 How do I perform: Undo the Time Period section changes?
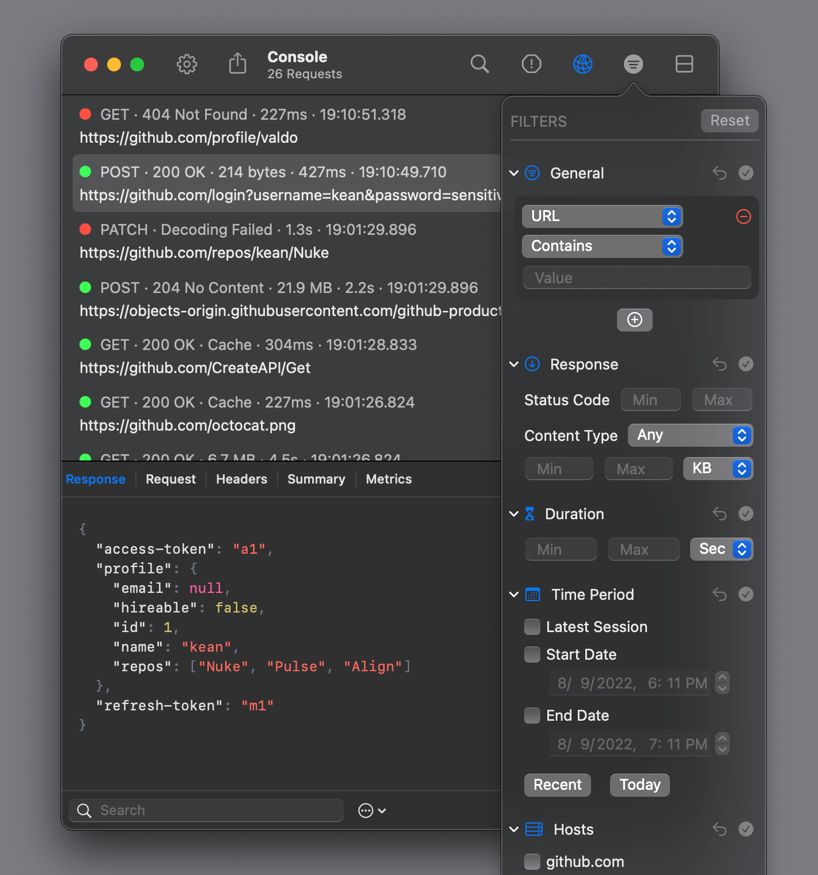[x=719, y=594]
